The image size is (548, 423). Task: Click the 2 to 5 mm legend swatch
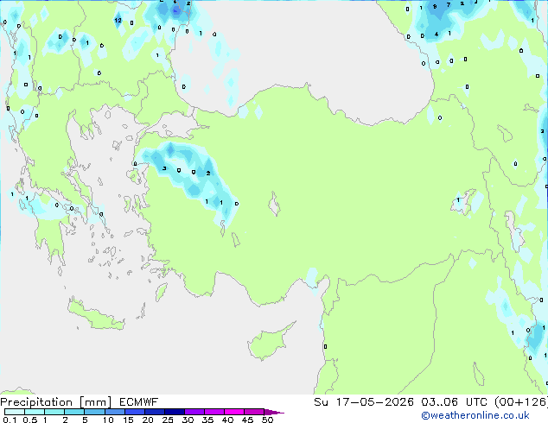click(x=74, y=412)
